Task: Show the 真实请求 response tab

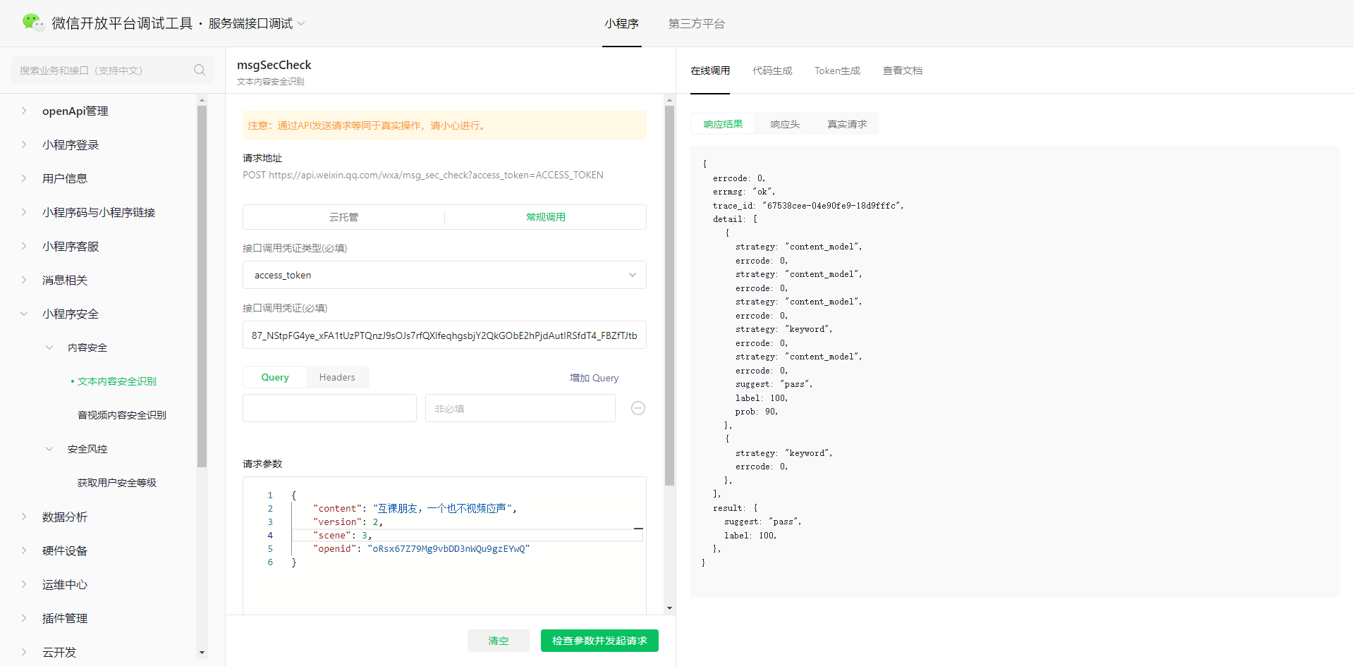Action: [x=847, y=124]
